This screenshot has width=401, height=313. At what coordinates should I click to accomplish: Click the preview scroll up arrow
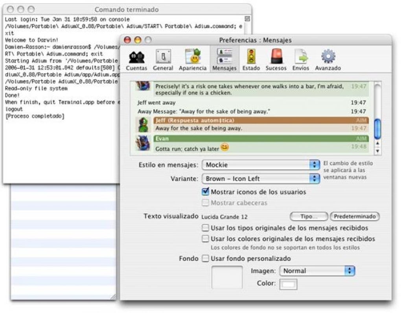point(377,143)
